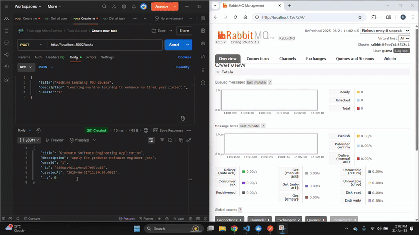
Task: Switch to Queues and Streams tab
Action: click(x=355, y=59)
